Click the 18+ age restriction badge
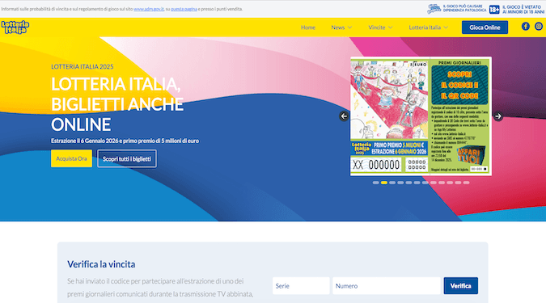 (494, 10)
